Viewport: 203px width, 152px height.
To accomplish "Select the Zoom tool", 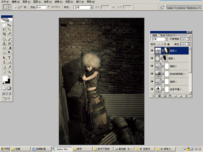I will 9,72.
